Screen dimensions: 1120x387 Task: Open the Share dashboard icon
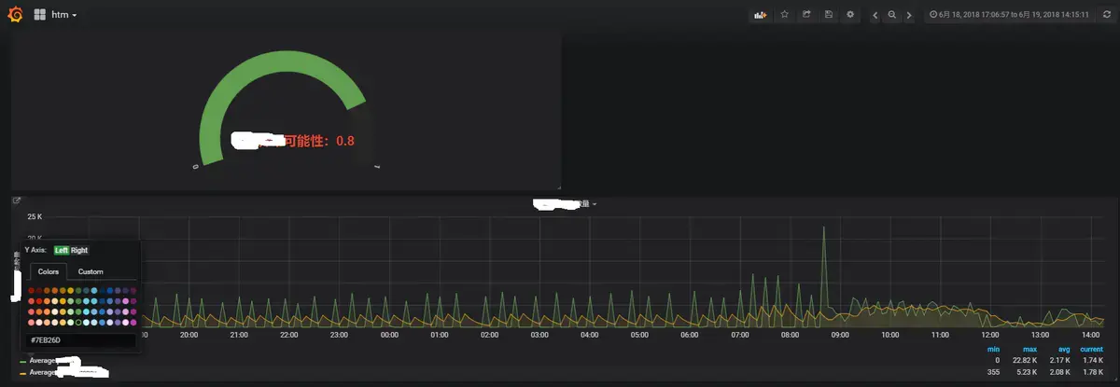pyautogui.click(x=806, y=15)
